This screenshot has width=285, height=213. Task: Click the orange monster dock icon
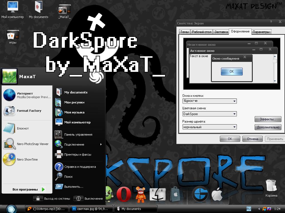(141, 195)
